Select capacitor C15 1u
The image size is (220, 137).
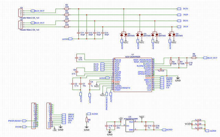pos(146,126)
